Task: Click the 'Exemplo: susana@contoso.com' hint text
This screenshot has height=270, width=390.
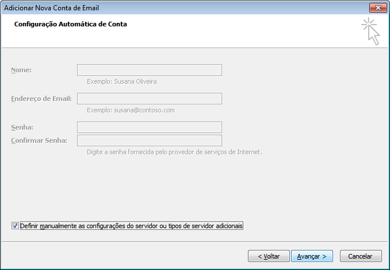Action: point(130,110)
